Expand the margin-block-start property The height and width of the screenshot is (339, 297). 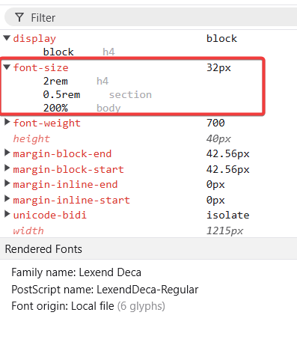pyautogui.click(x=7, y=168)
